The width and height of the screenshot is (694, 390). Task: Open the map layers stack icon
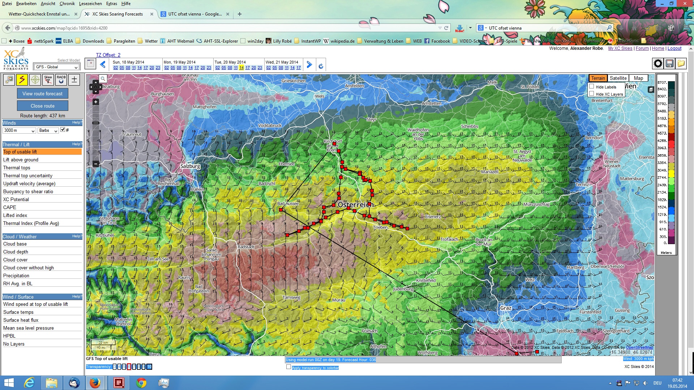651,90
